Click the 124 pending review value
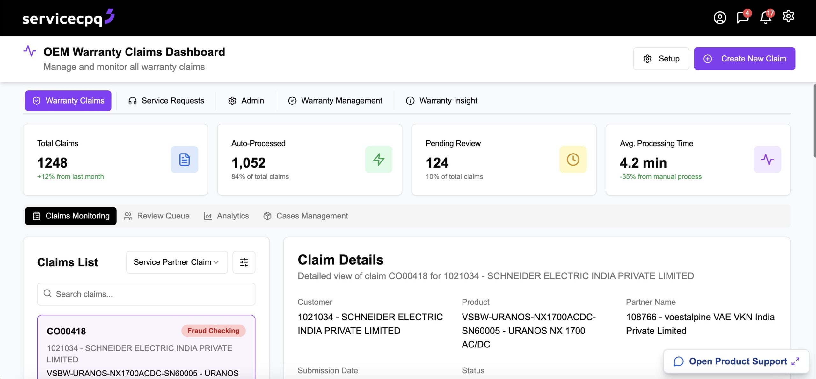The height and width of the screenshot is (379, 816). click(x=437, y=163)
